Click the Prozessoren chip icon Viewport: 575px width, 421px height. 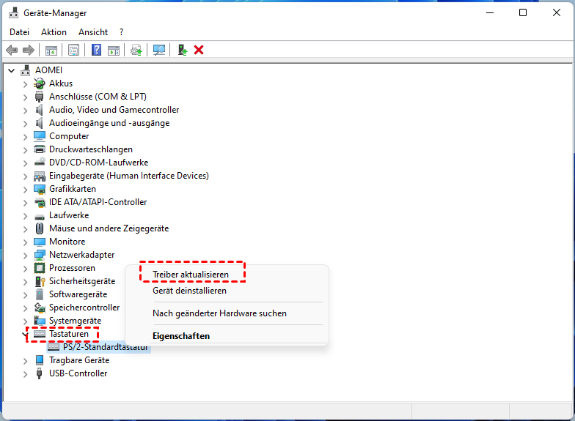pos(40,268)
